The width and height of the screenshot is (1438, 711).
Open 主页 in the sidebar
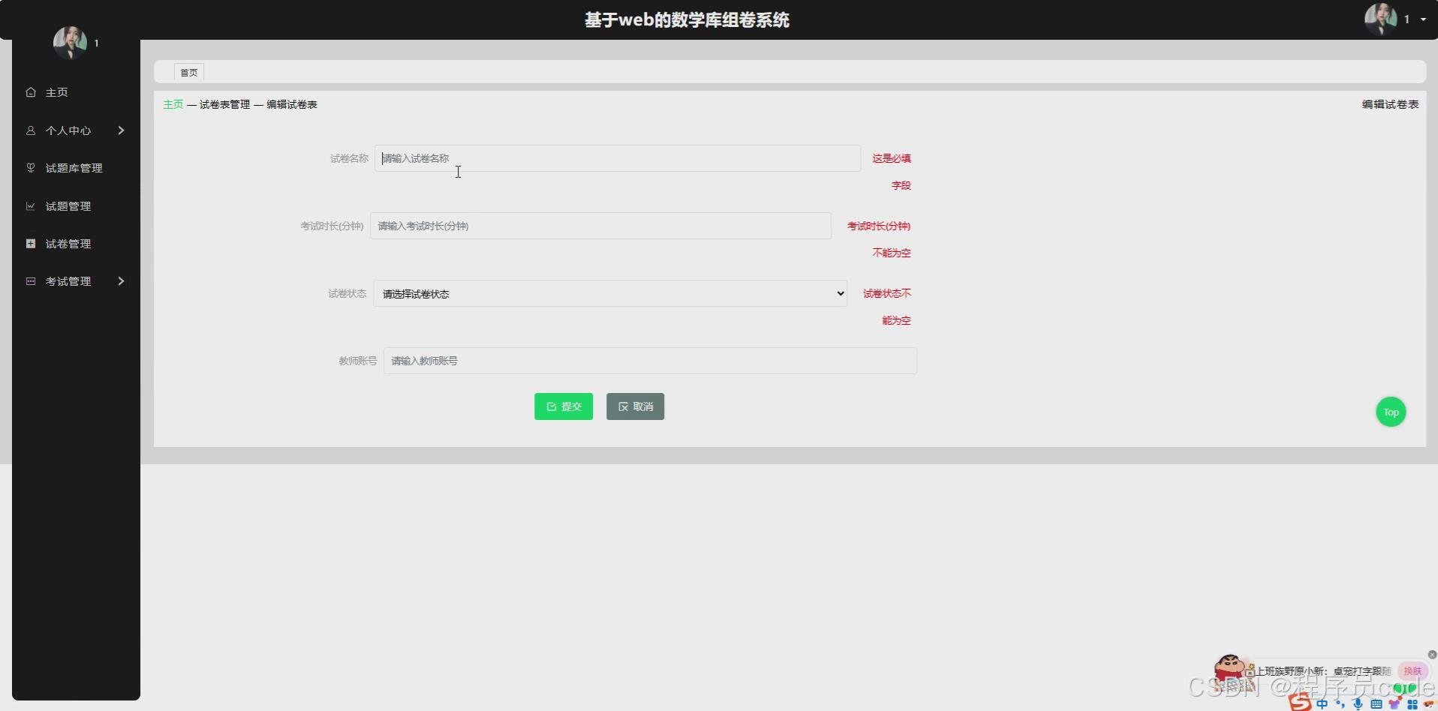56,92
